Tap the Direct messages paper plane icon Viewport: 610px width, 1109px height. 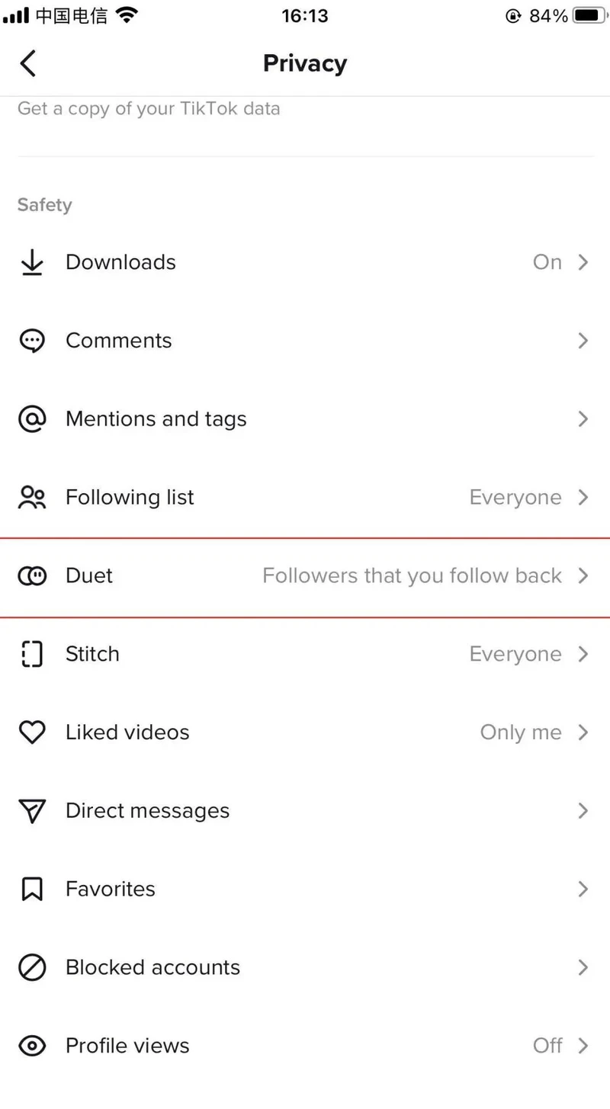click(x=32, y=811)
